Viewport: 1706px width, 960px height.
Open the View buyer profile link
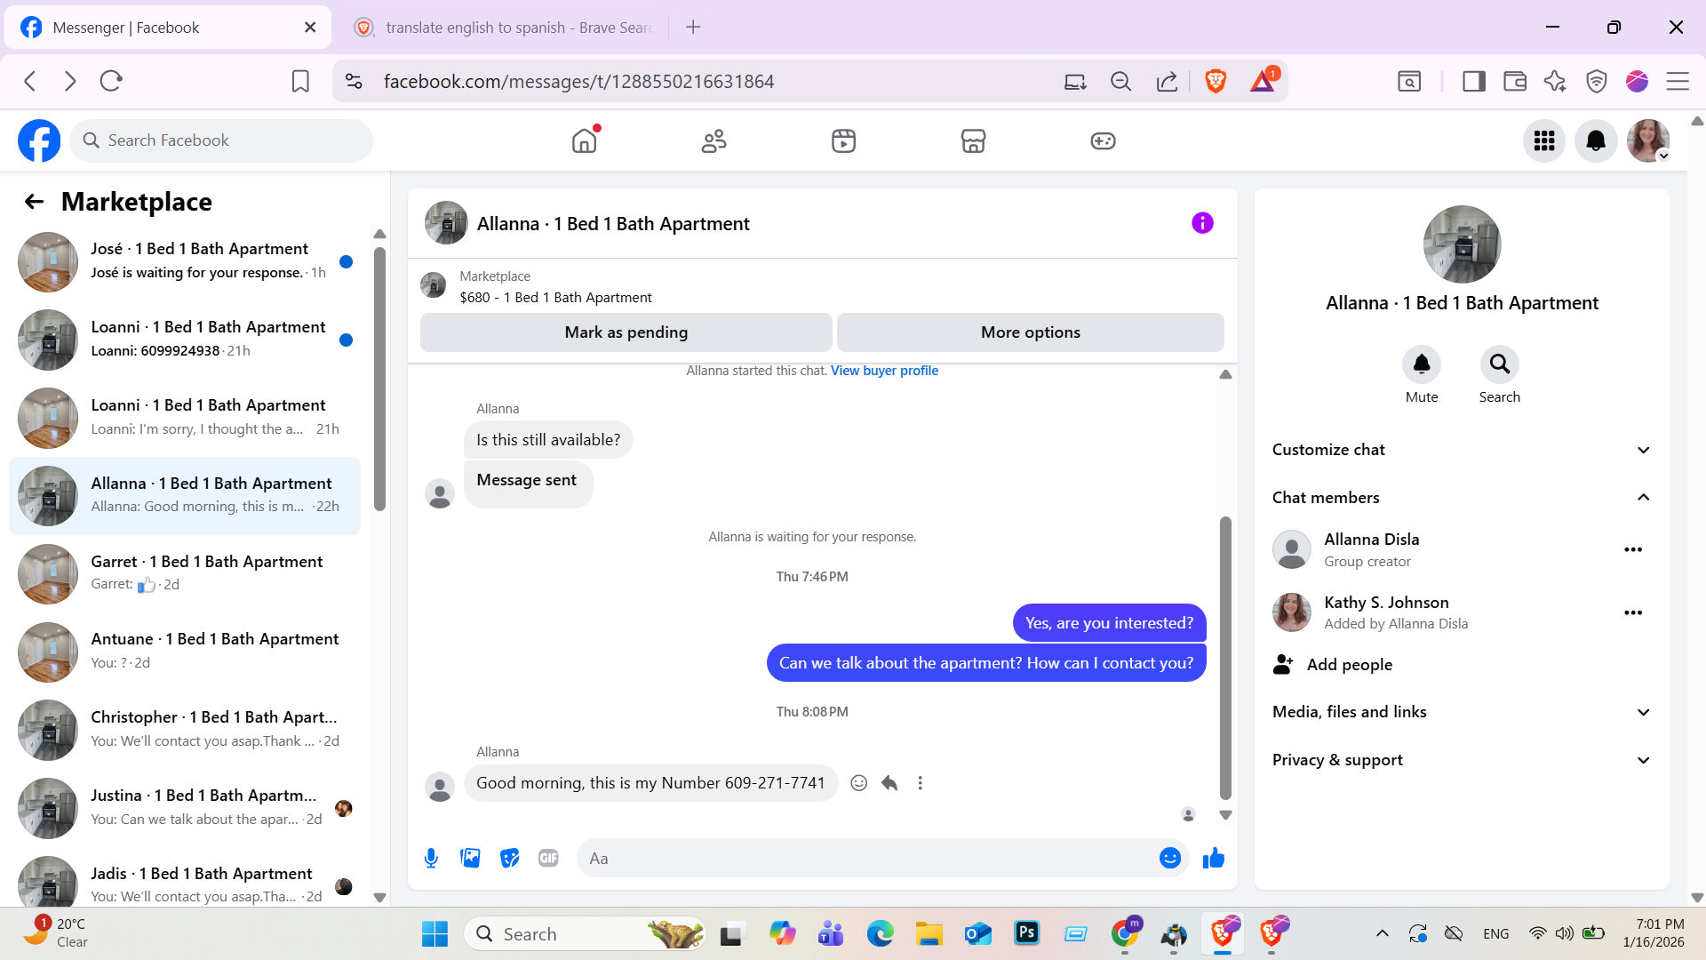[884, 371]
